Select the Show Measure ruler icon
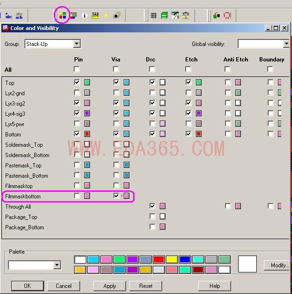The width and height of the screenshot is (292, 294). tap(95, 15)
